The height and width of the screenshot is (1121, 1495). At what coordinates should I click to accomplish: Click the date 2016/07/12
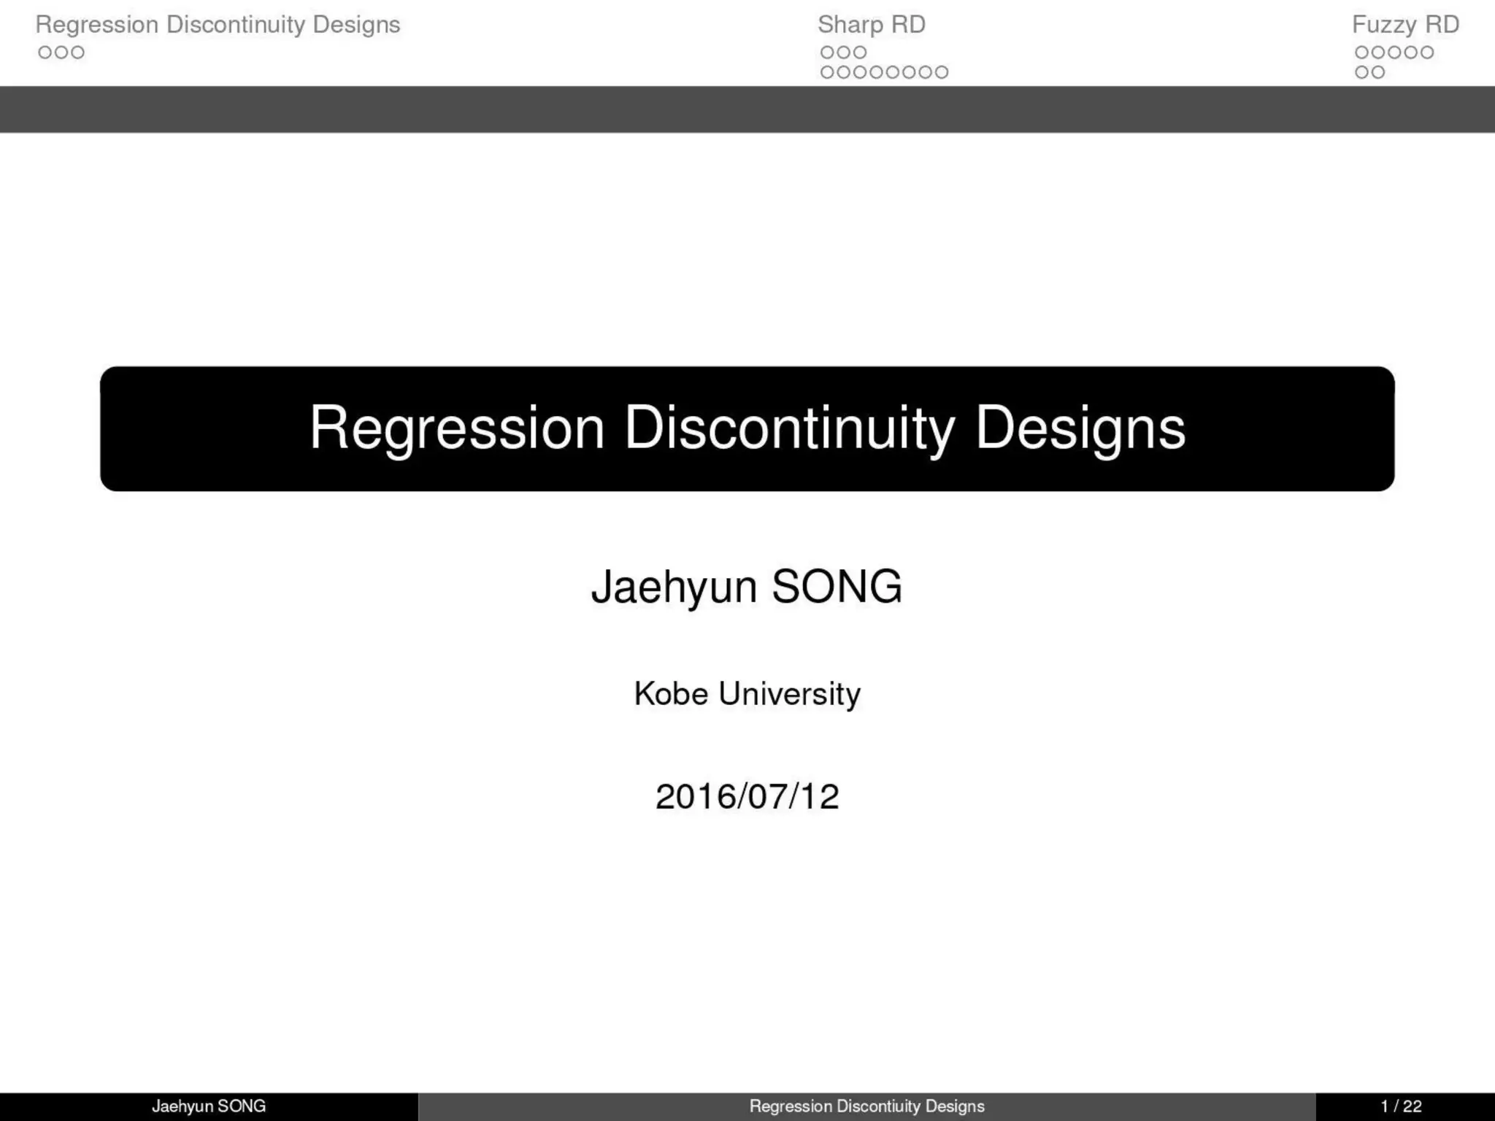point(747,796)
